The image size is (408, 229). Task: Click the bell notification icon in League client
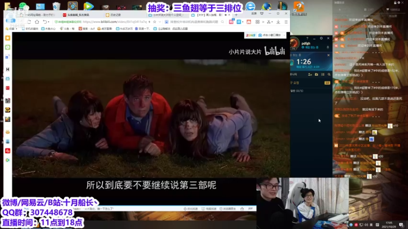328,47
